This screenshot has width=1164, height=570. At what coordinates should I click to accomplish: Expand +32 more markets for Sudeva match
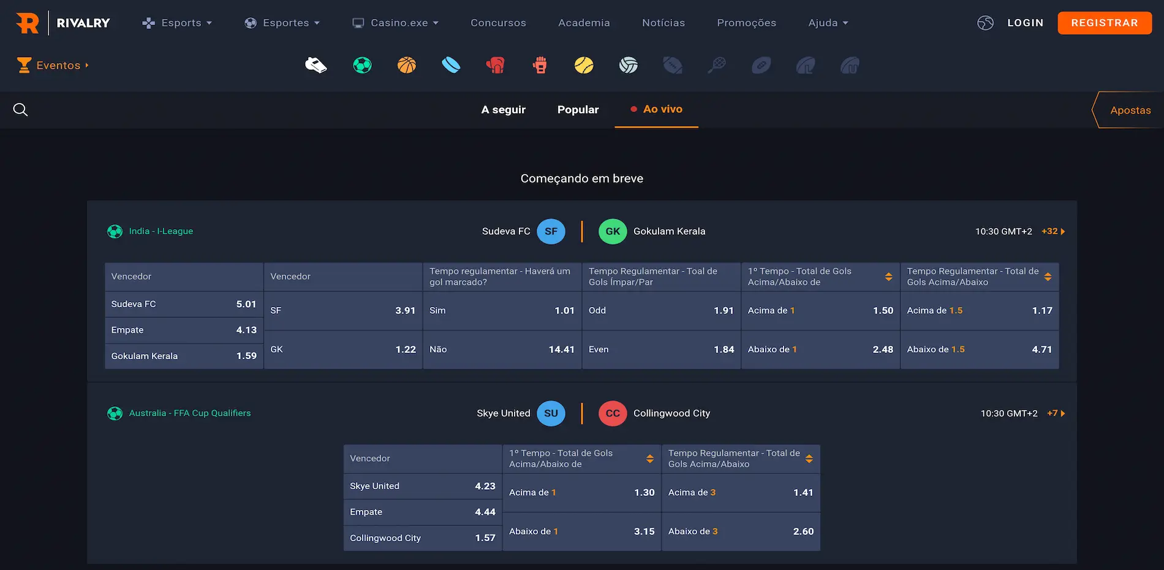coord(1053,231)
